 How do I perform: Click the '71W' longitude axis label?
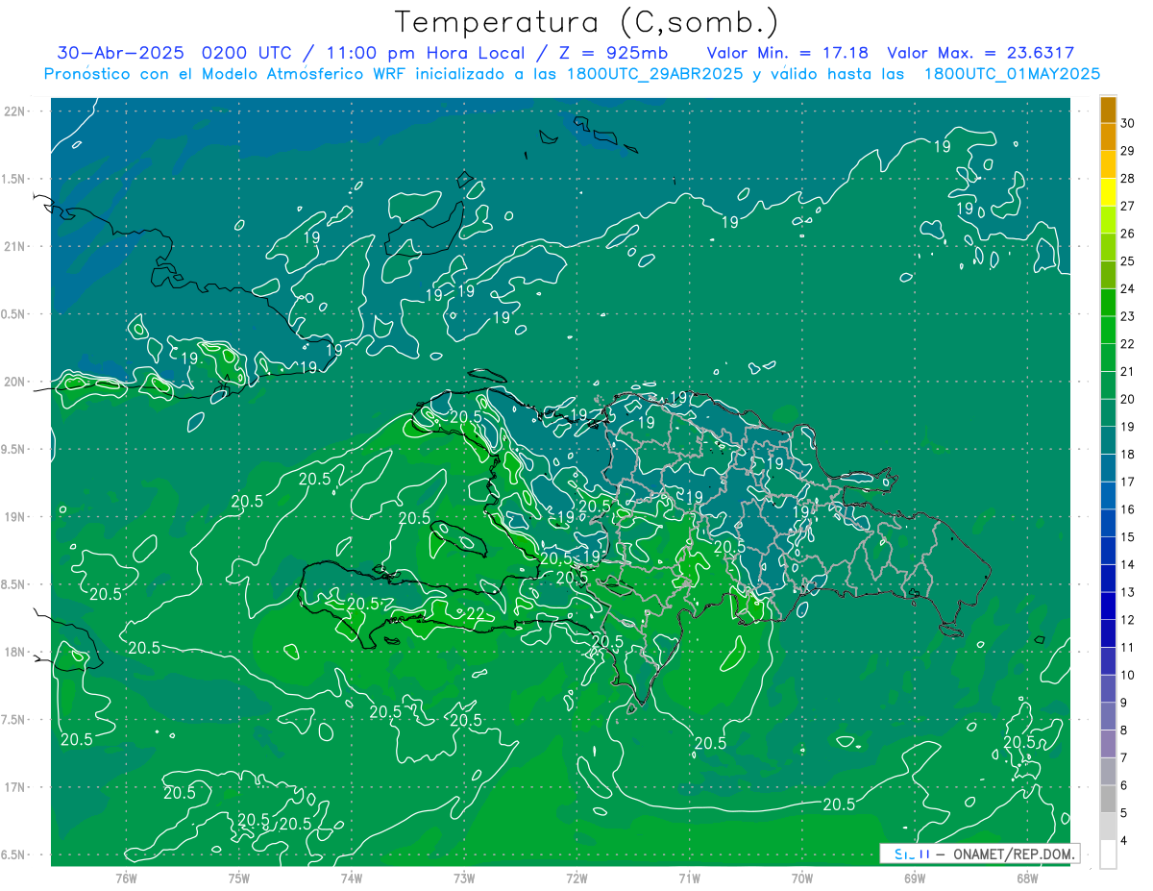(x=689, y=879)
